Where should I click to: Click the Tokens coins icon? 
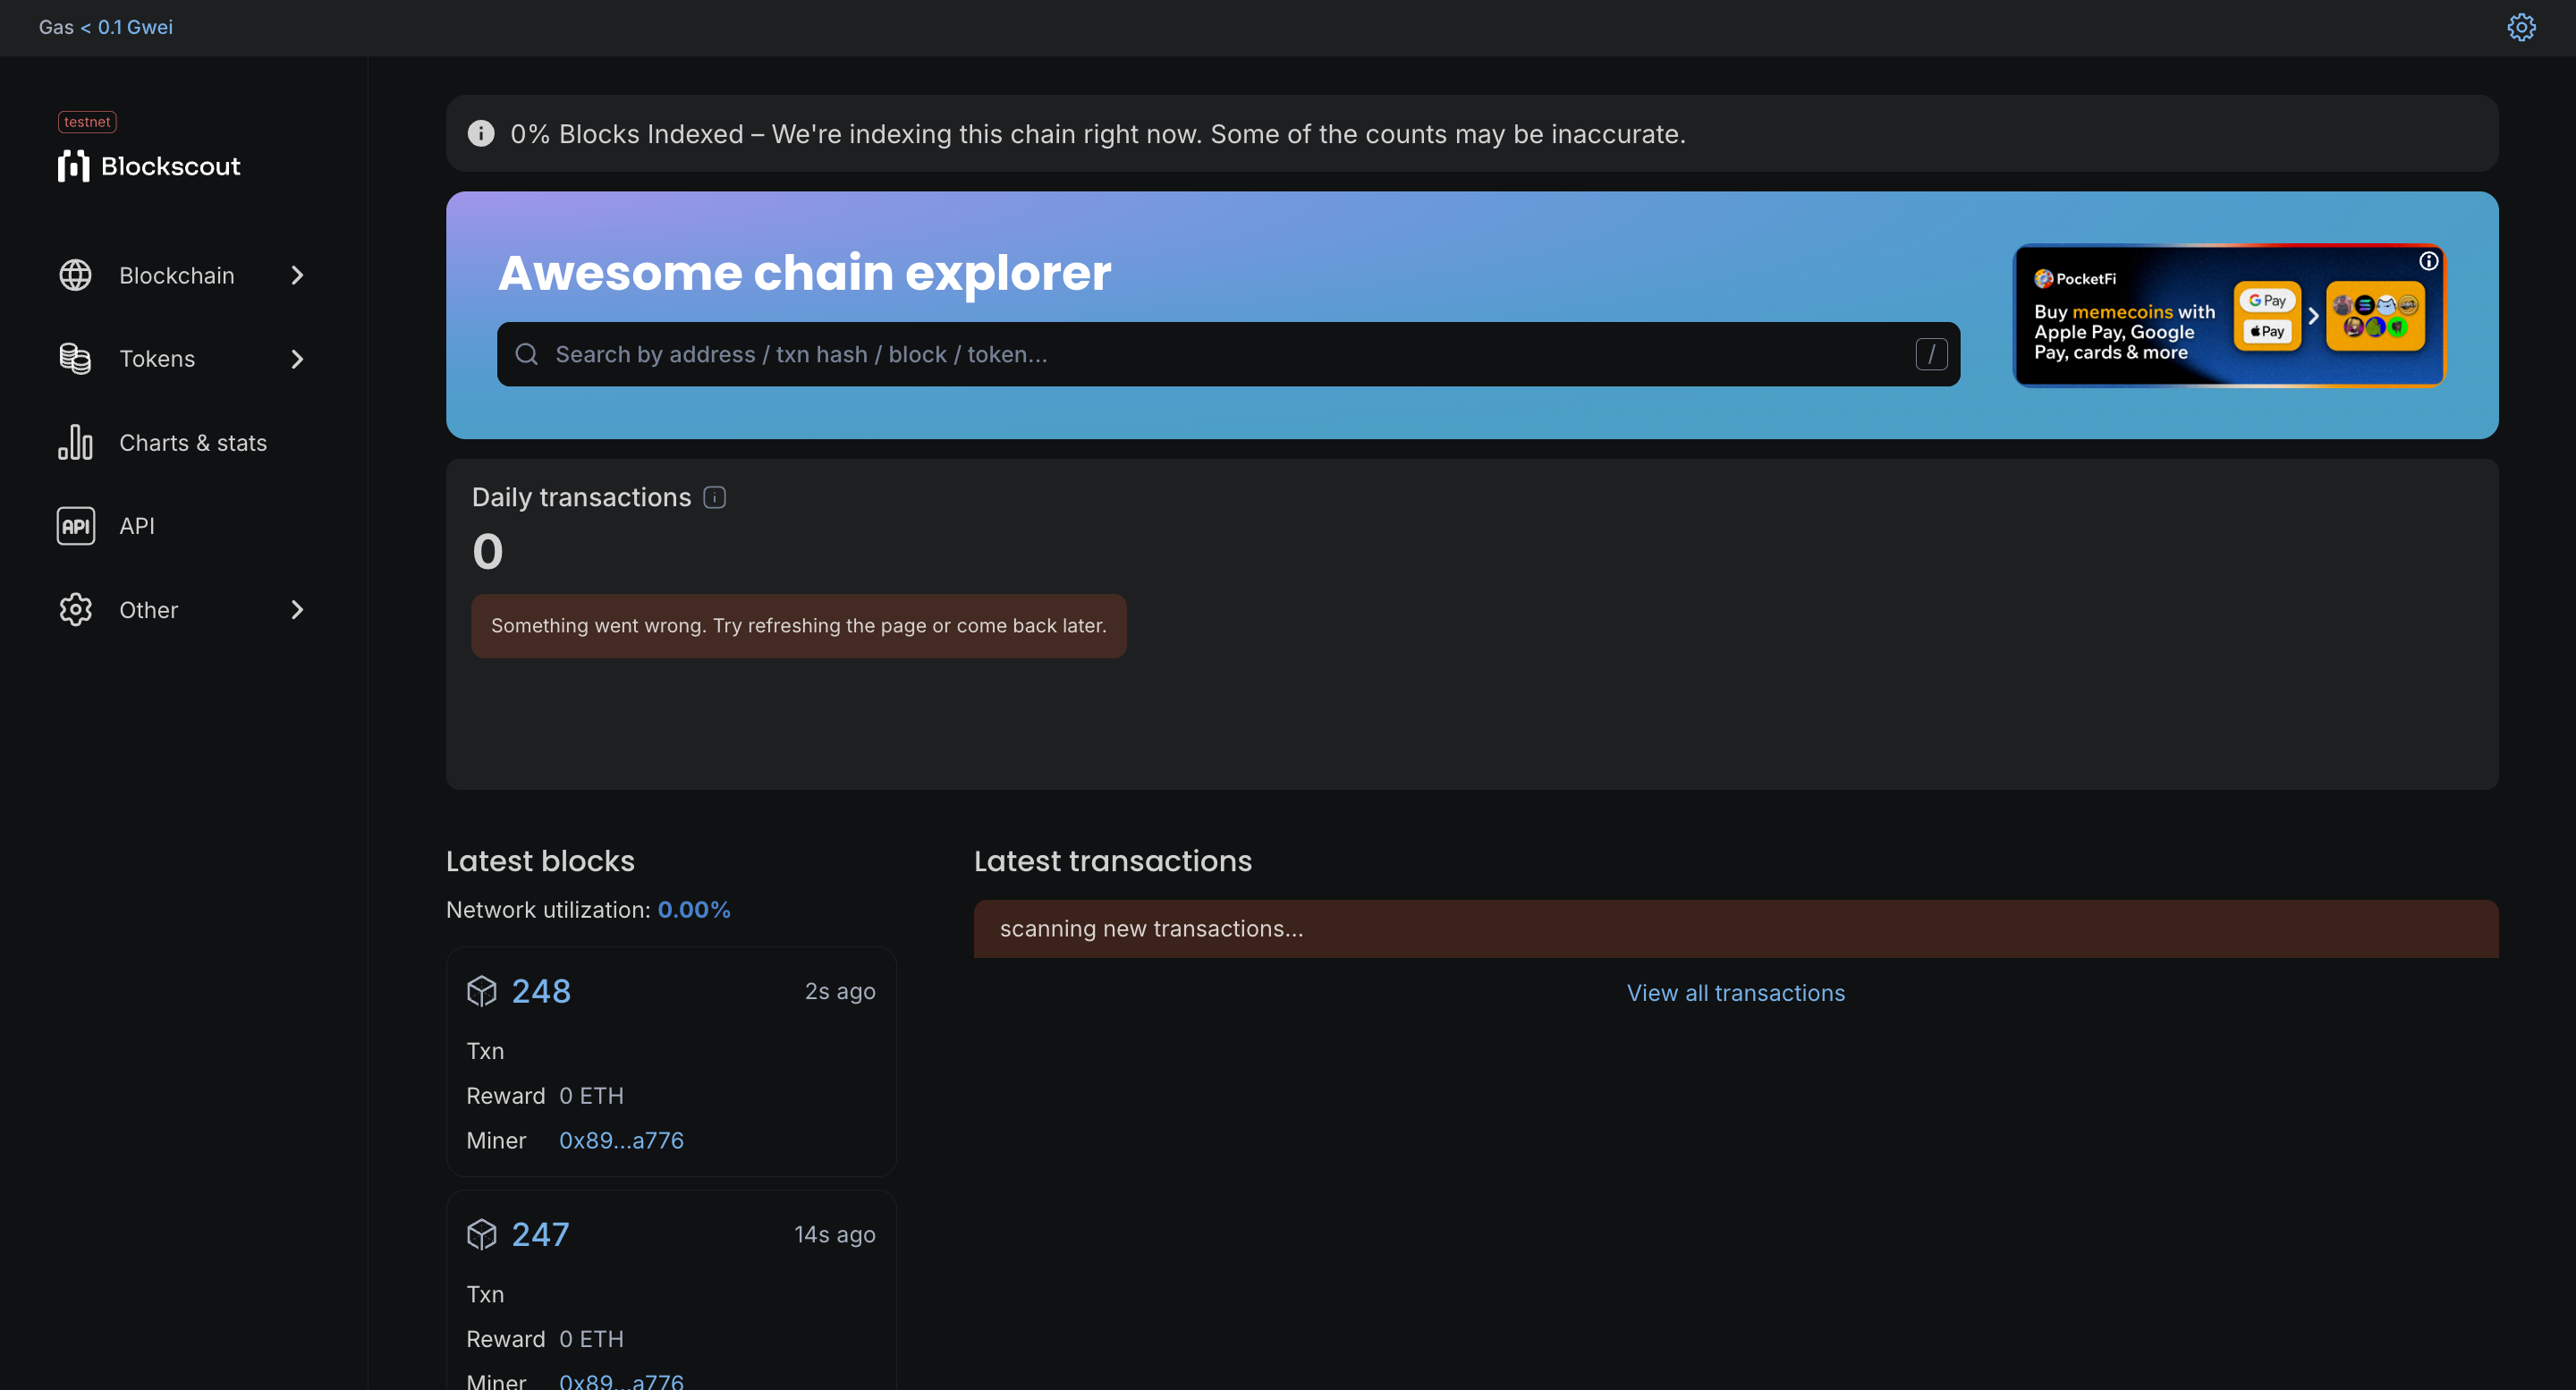click(75, 359)
